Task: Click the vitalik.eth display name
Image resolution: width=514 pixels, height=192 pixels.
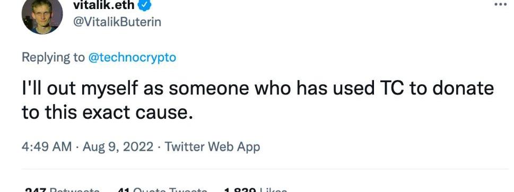Action: click(x=104, y=4)
